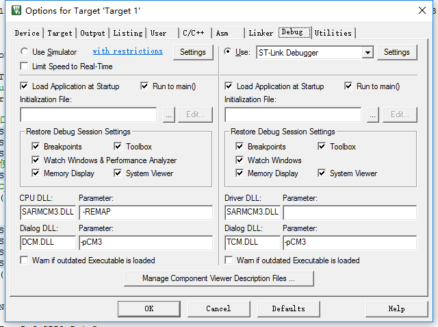Image resolution: width=438 pixels, height=327 pixels.
Task: Click Settings button beside ST-Link Debugger
Action: point(396,52)
